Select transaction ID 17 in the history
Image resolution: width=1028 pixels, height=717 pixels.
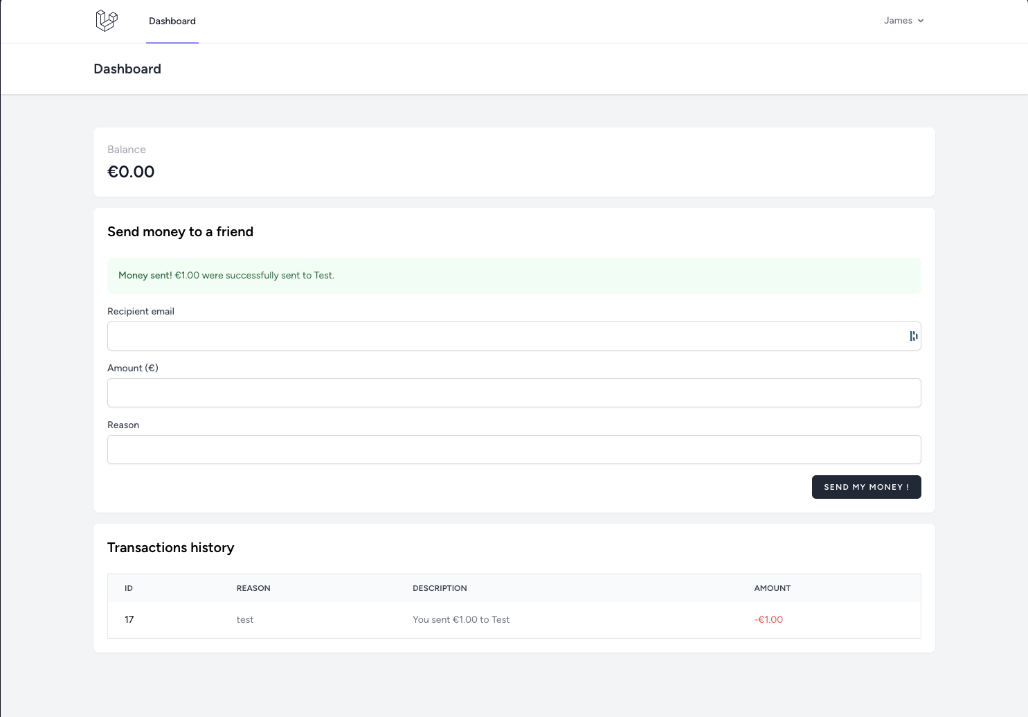(x=129, y=620)
